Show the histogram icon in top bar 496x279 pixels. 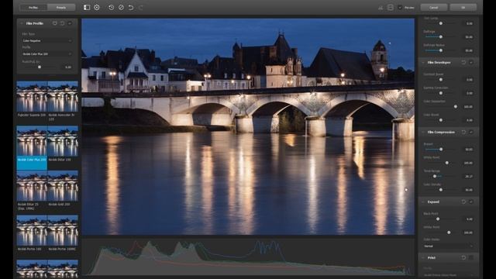coord(381,8)
